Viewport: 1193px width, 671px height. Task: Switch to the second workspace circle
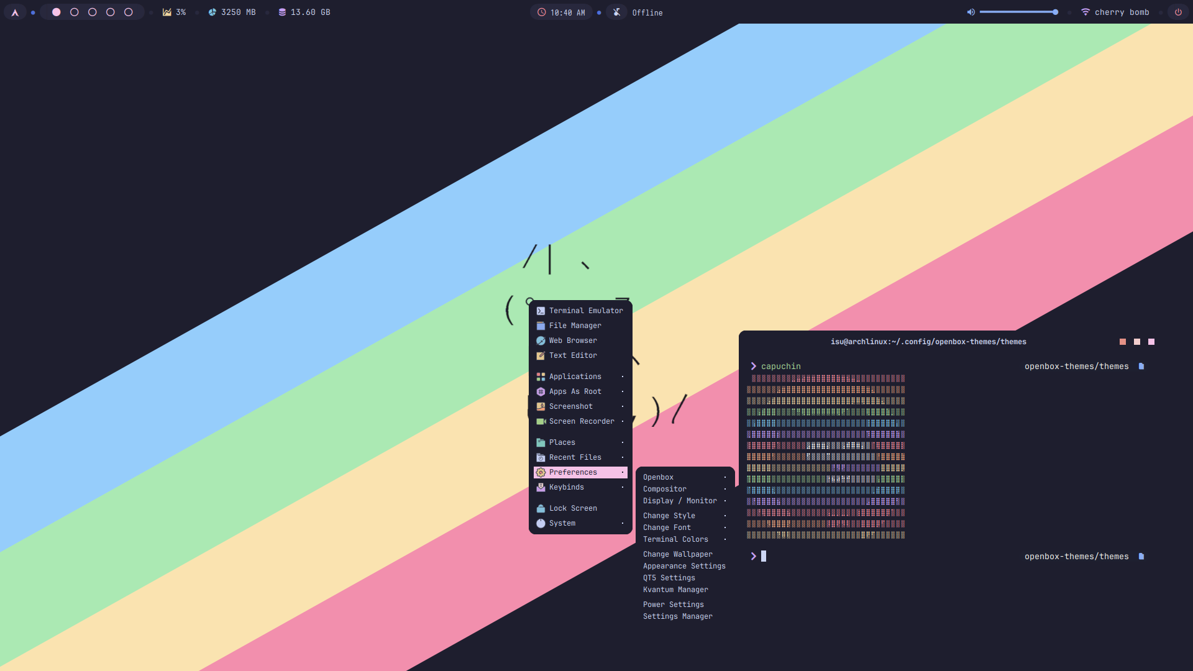coord(75,12)
